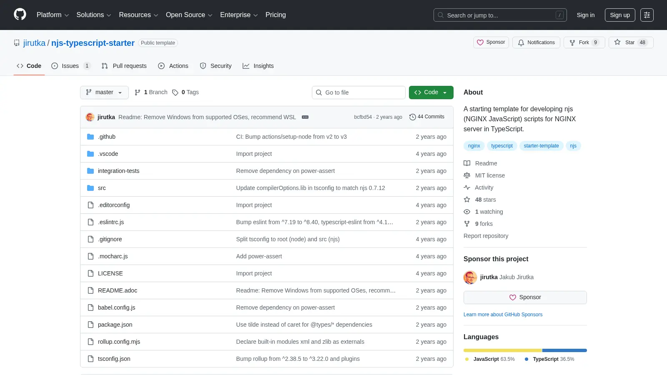The width and height of the screenshot is (667, 375).
Task: Click the Notifications bell button
Action: click(x=537, y=42)
